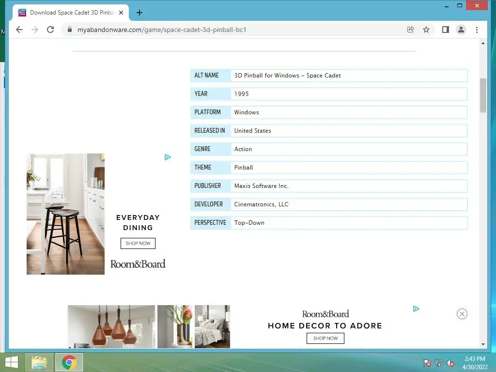The width and height of the screenshot is (496, 372).
Task: Open the bedroom ad image
Action: pyautogui.click(x=212, y=326)
